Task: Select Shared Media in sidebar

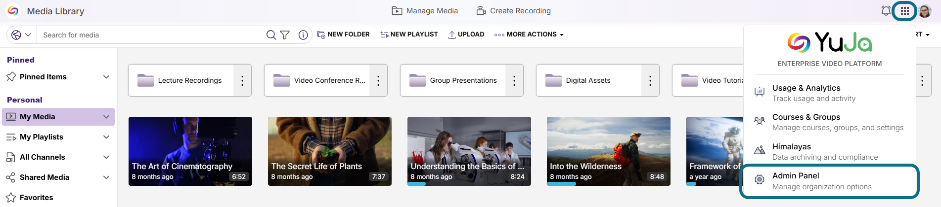Action: click(45, 177)
